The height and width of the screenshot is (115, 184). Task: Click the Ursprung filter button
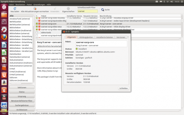22,96
